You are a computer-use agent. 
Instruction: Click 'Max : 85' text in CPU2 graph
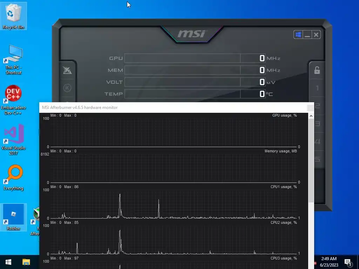tap(71, 222)
